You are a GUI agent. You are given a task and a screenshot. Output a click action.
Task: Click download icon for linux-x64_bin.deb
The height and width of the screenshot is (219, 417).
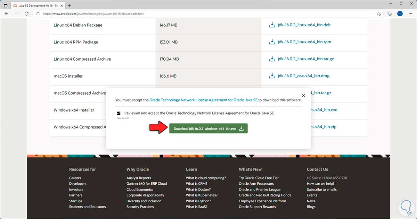coord(272,25)
